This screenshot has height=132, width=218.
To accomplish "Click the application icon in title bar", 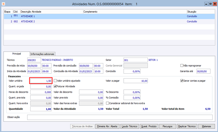I will tap(3, 4).
